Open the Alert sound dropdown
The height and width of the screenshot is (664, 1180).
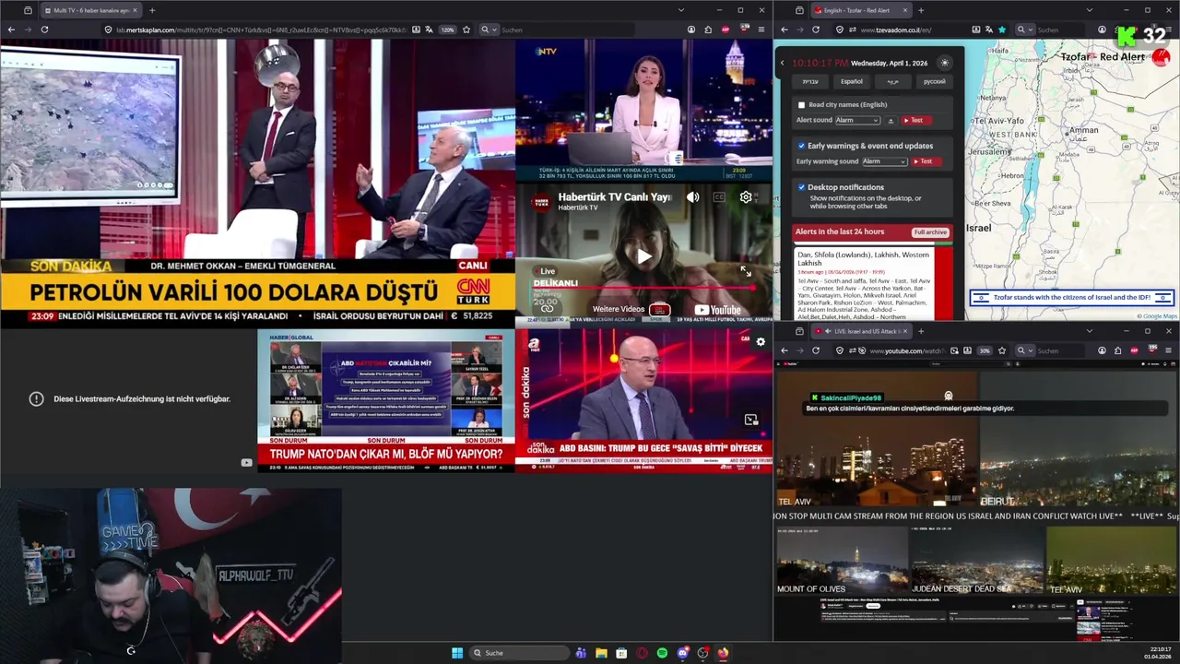857,120
